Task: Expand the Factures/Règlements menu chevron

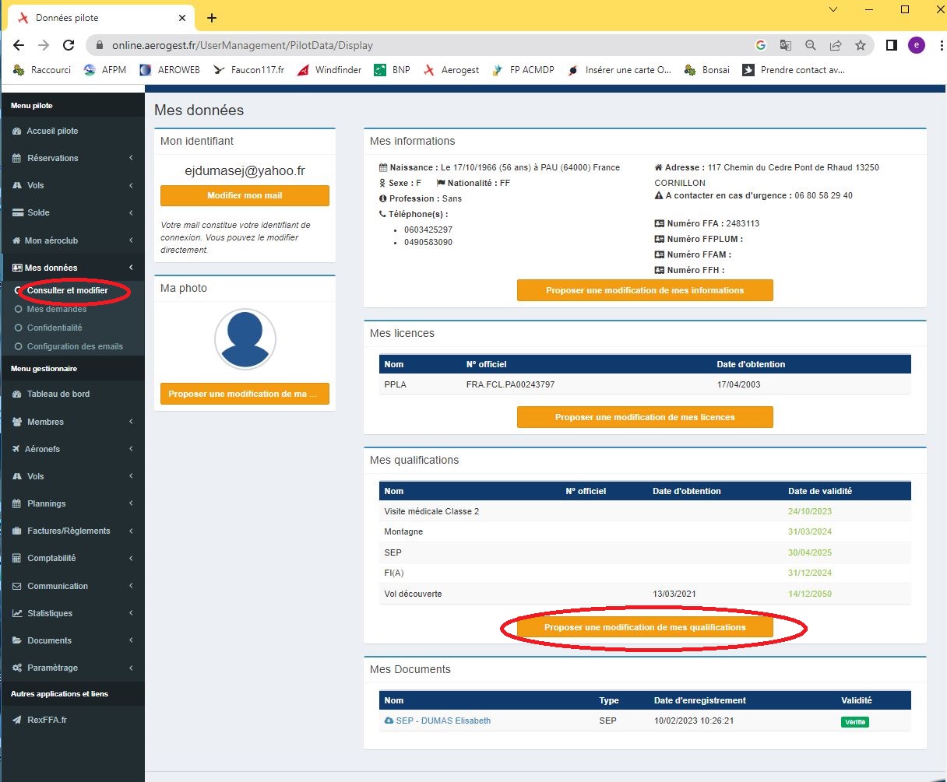Action: pos(131,531)
